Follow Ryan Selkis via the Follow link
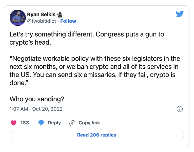Image resolution: width=194 pixels, height=152 pixels. click(x=68, y=21)
